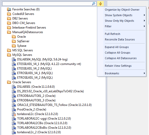The height and width of the screenshot is (135, 149).
Task: Click the ManualQADatasources folder icon
Action: (9, 32)
